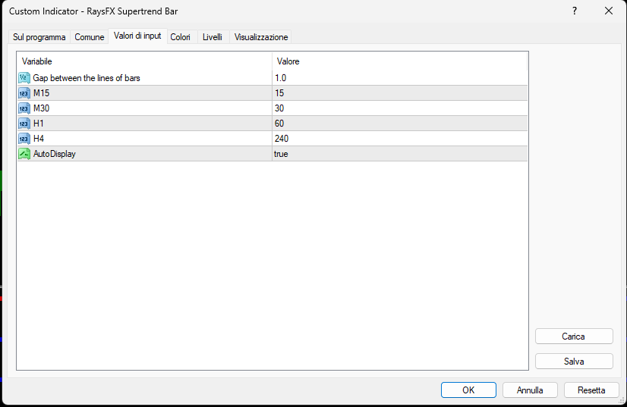Screen dimensions: 627x407
Task: Edit the M15 value 15
Action: 400,93
